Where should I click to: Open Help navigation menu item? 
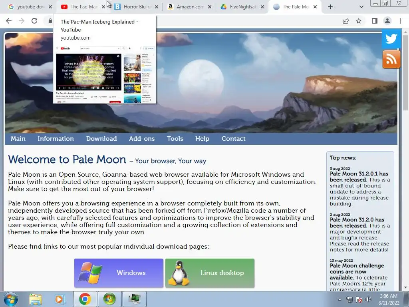202,139
